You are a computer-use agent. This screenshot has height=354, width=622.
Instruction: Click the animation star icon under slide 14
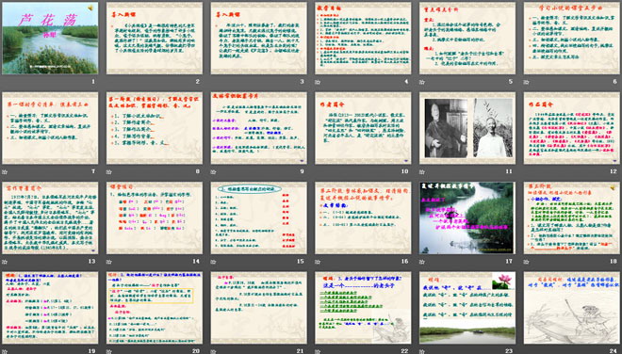point(109,262)
